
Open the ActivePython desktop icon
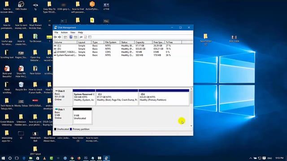92,6
